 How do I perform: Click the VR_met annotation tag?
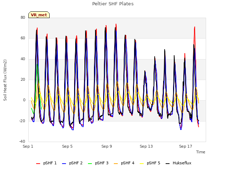(x=39, y=15)
